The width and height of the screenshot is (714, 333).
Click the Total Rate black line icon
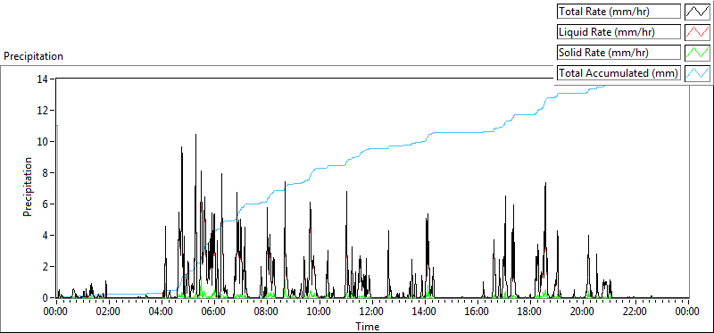click(697, 12)
